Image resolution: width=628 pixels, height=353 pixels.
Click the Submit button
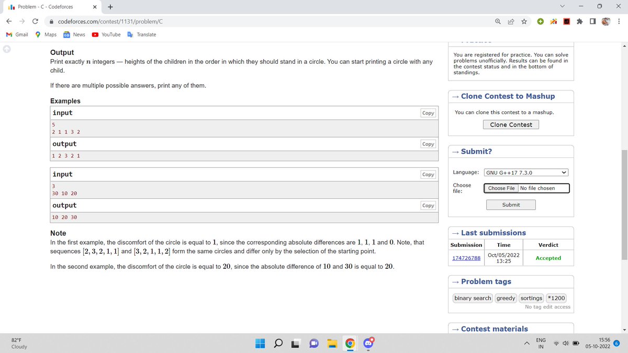coord(511,204)
